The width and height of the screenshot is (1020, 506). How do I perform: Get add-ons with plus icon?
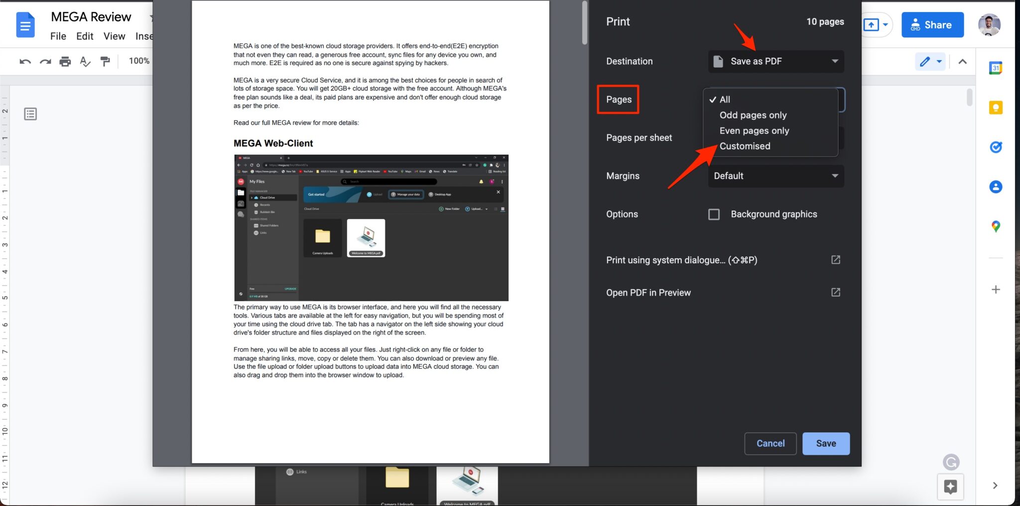(x=995, y=290)
